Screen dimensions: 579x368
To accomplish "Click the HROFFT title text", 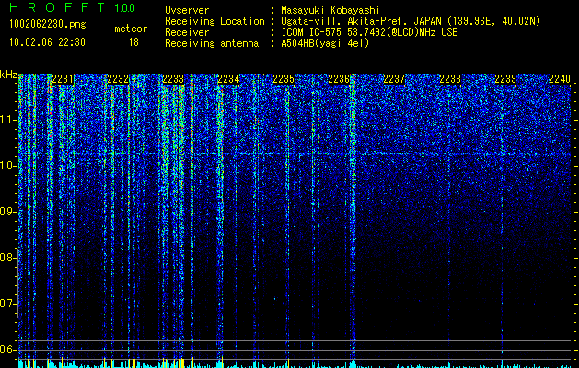I will pyautogui.click(x=58, y=7).
